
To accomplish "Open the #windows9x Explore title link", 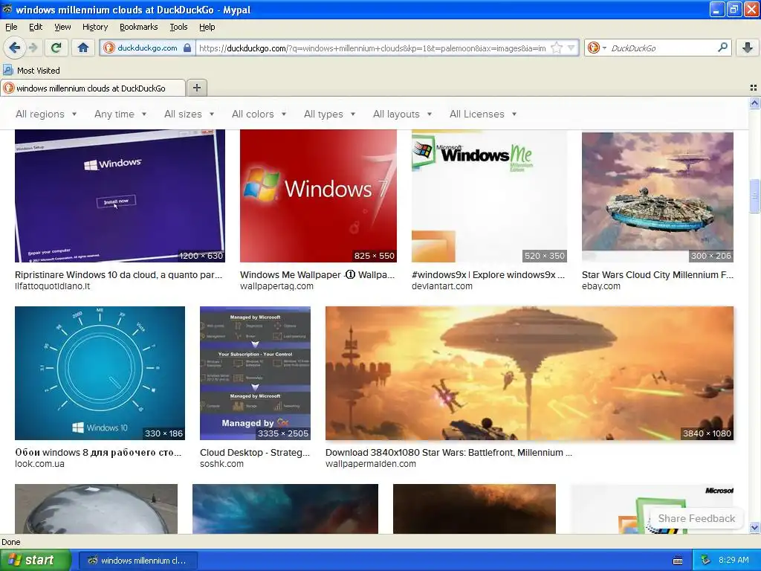I will pos(488,275).
